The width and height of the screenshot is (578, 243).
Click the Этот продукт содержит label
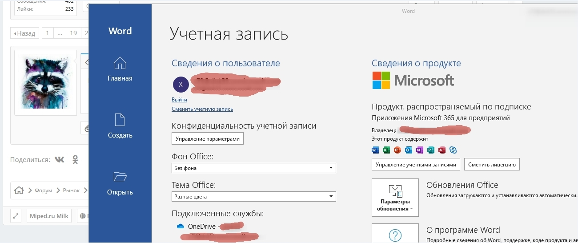click(400, 139)
